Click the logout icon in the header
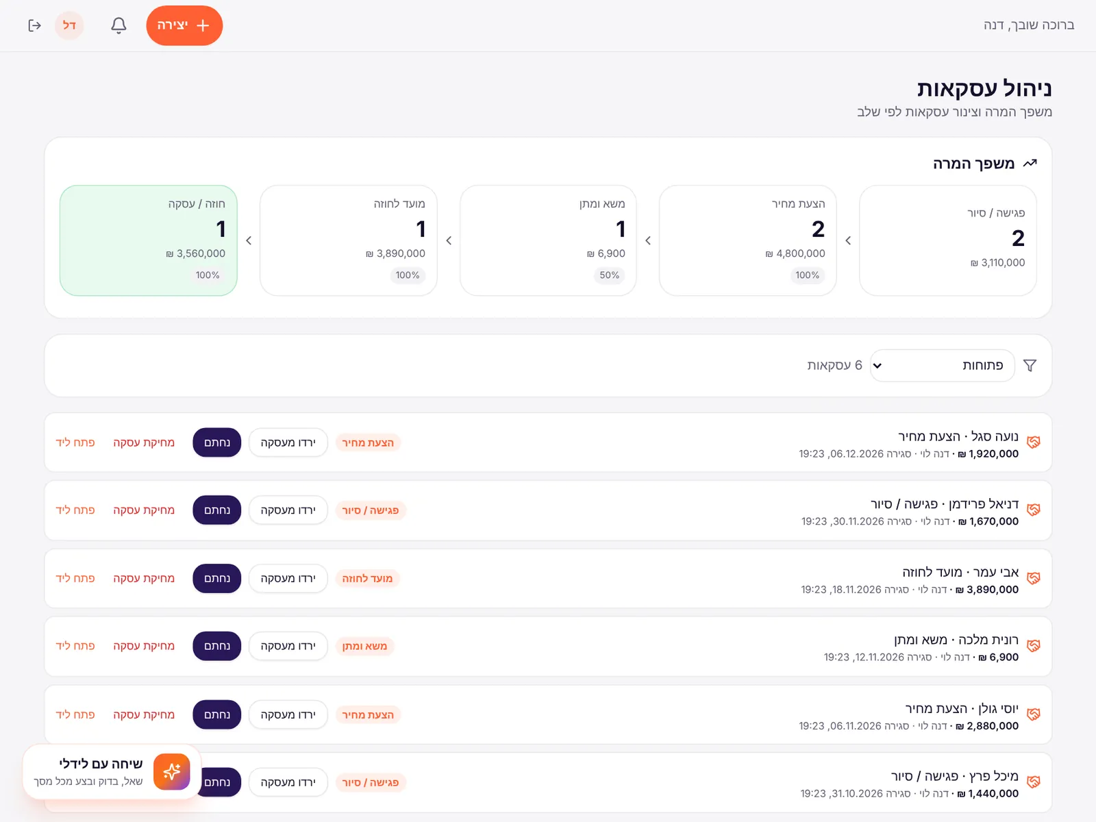1096x822 pixels. tap(34, 25)
